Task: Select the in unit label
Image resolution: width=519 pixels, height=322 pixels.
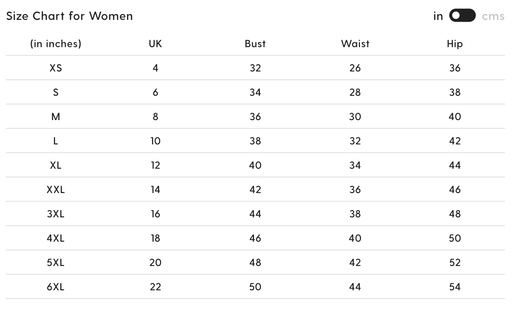Action: pos(438,16)
